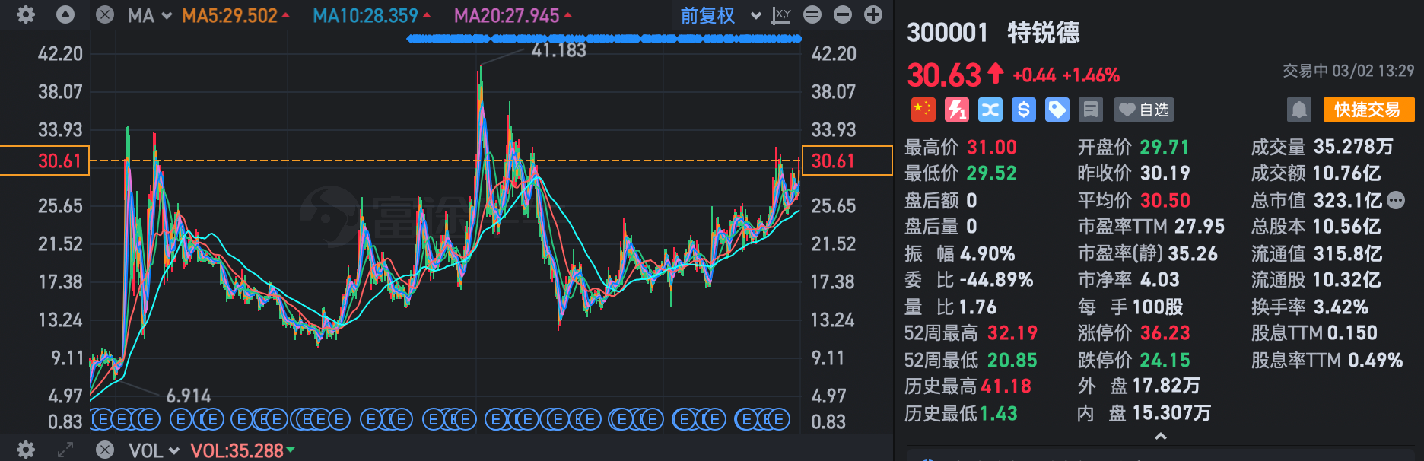Open the 前复权 adjustment dropdown
Screen dimensions: 1424x461
click(x=720, y=15)
